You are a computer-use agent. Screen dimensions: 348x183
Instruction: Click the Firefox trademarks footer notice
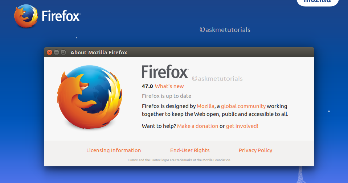[179, 160]
